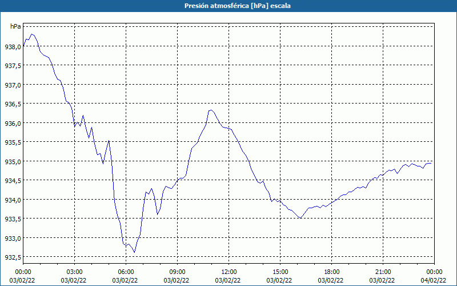The image size is (457, 286).
Task: Click the 03:00 time axis label
Action: coord(75,272)
